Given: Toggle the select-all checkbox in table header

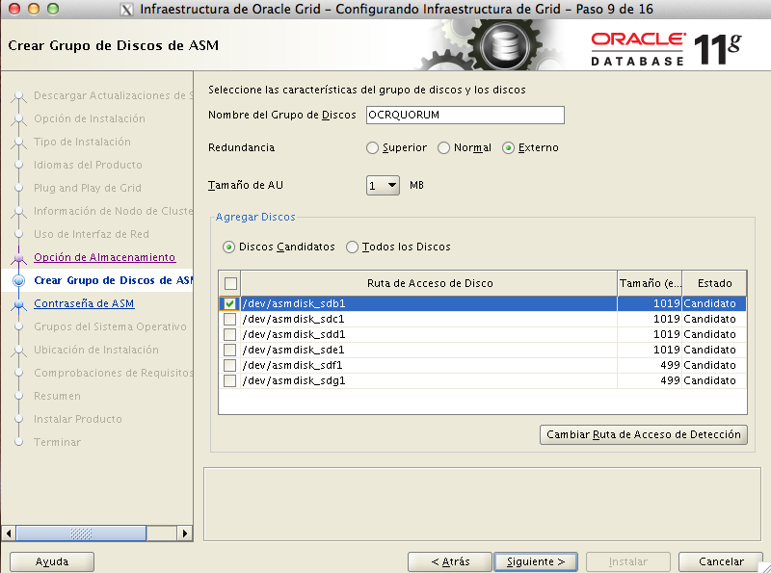Looking at the screenshot, I should (229, 283).
